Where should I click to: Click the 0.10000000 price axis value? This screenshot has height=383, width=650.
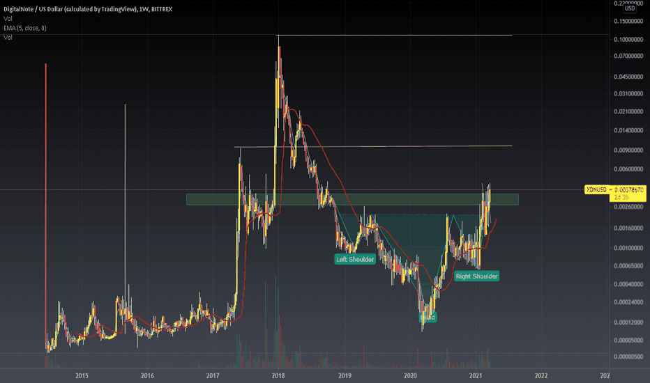pyautogui.click(x=628, y=40)
